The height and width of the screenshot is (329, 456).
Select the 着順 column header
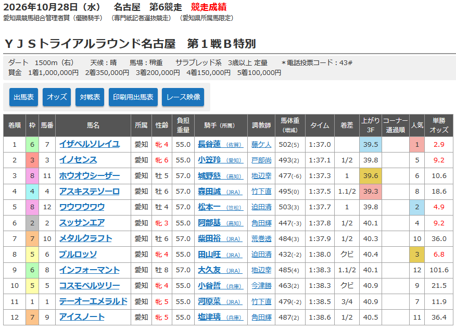[x=15, y=125]
